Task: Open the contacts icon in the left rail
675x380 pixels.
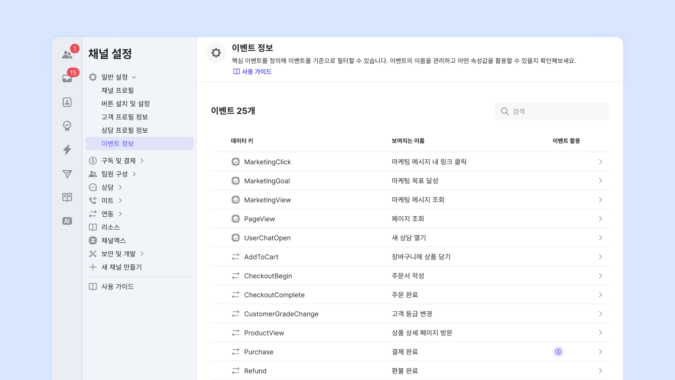Action: [67, 102]
